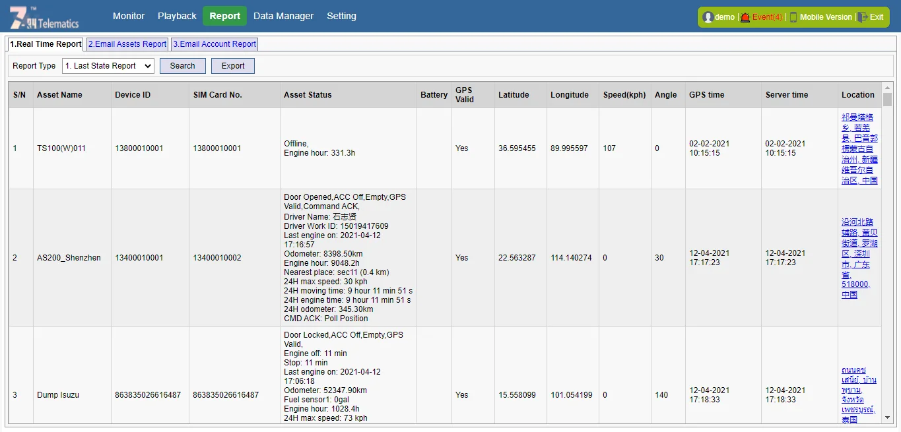Click the demo user avatar icon

pos(708,17)
